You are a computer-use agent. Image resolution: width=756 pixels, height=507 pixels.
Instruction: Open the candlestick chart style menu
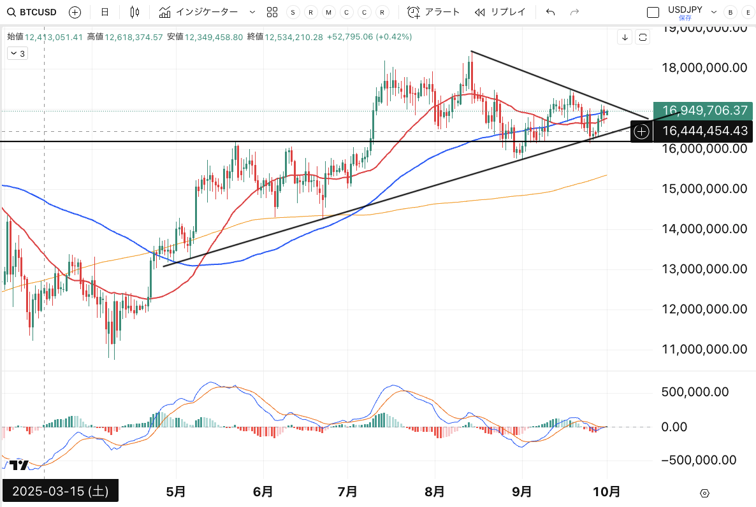(135, 12)
